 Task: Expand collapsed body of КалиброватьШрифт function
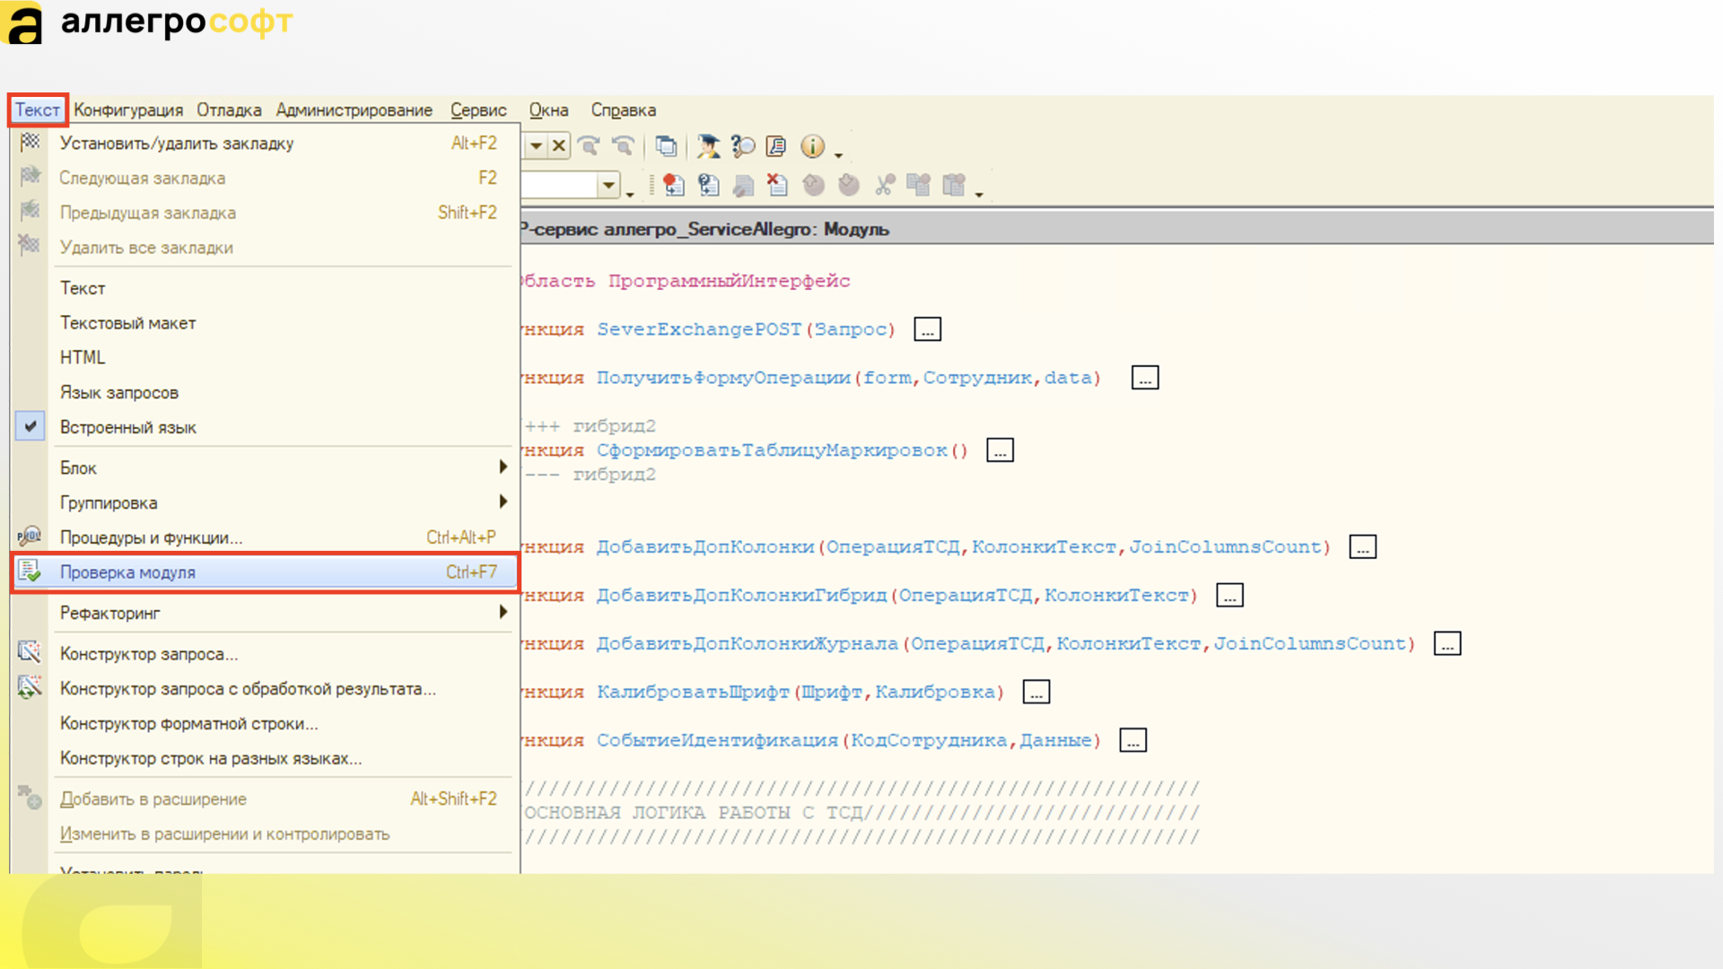tap(1036, 692)
